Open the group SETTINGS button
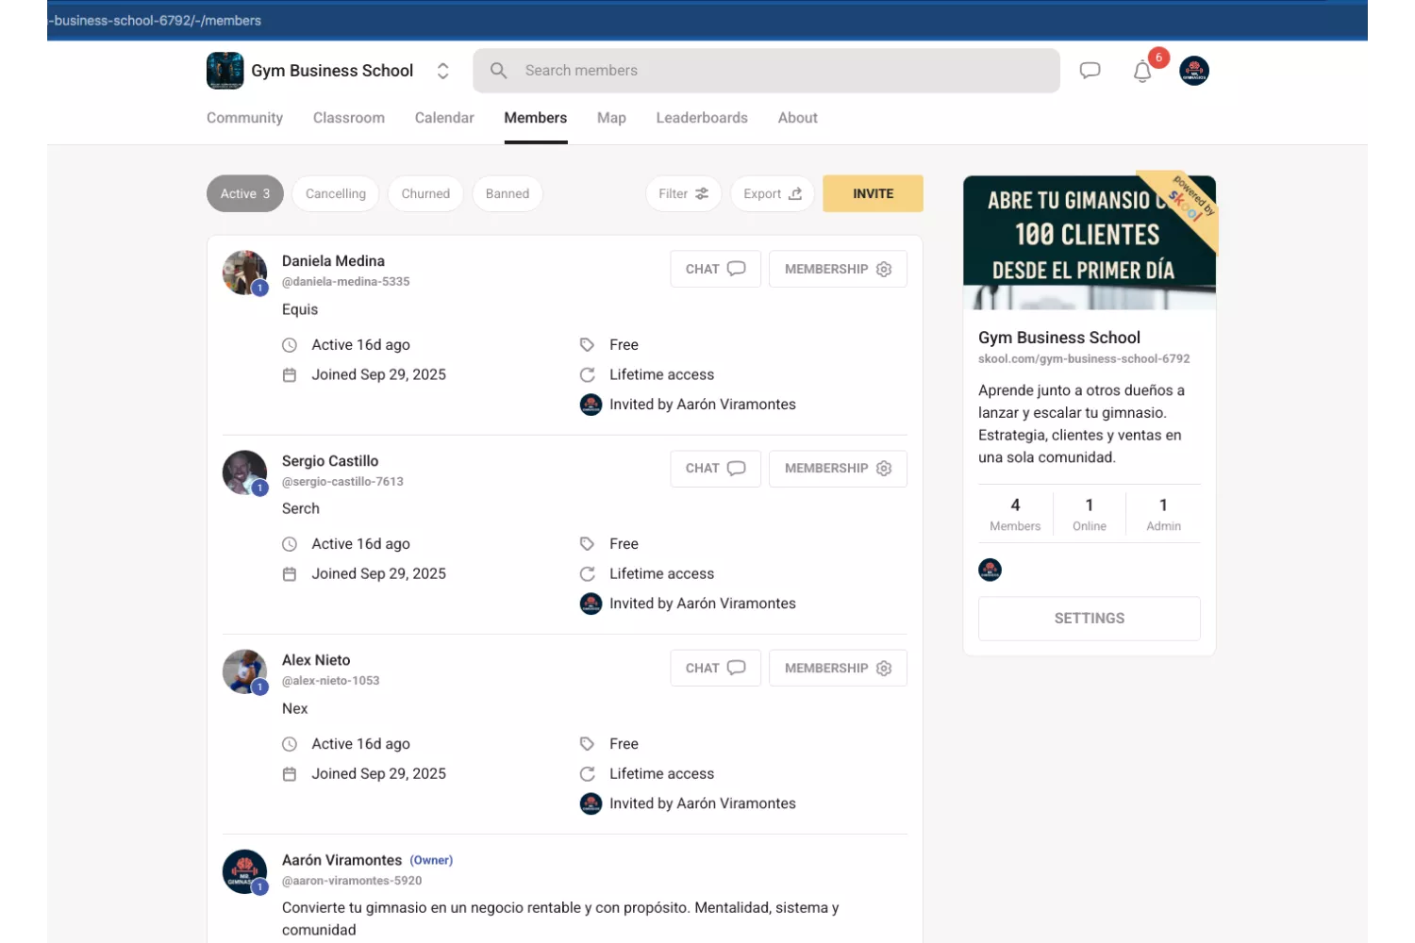1415x943 pixels. click(1089, 619)
